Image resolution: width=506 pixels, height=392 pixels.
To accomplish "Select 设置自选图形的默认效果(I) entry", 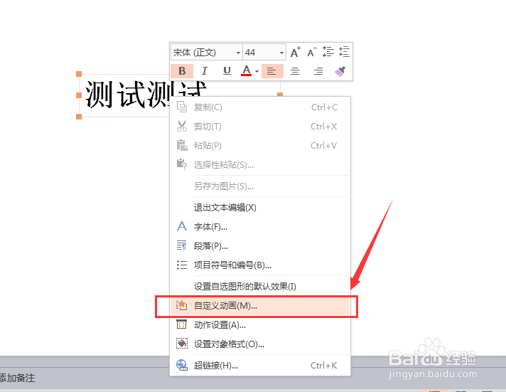I will click(x=260, y=286).
